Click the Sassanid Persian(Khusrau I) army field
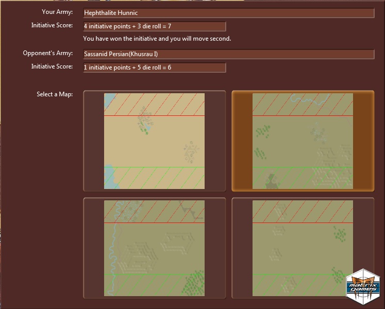 (228, 54)
